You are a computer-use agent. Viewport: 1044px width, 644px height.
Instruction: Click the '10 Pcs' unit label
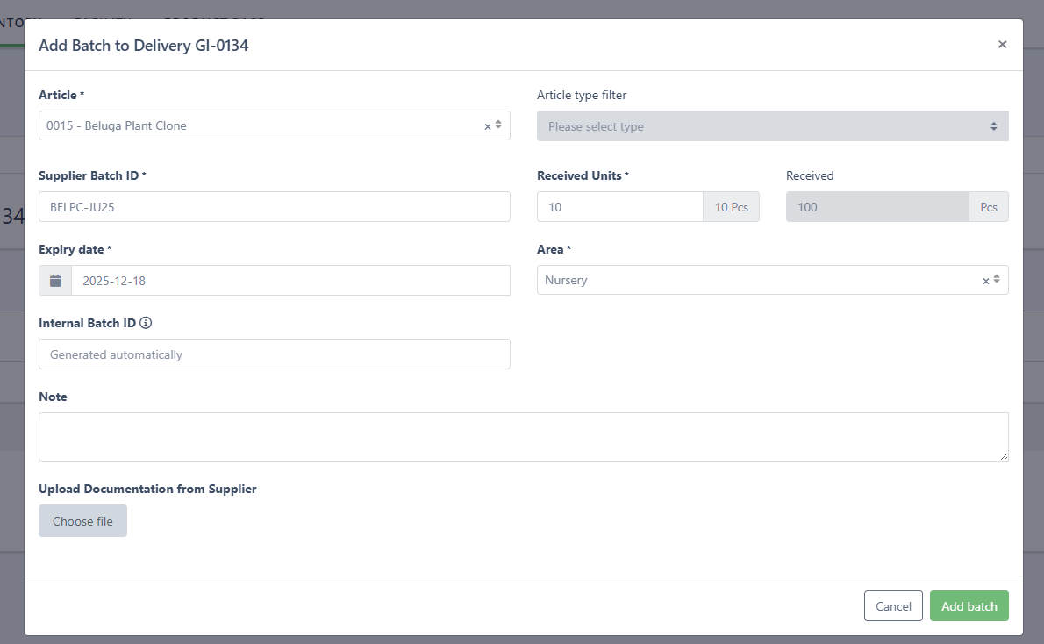click(x=731, y=207)
